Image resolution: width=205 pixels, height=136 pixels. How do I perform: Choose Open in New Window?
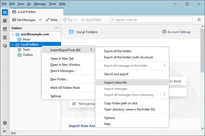[69, 64]
